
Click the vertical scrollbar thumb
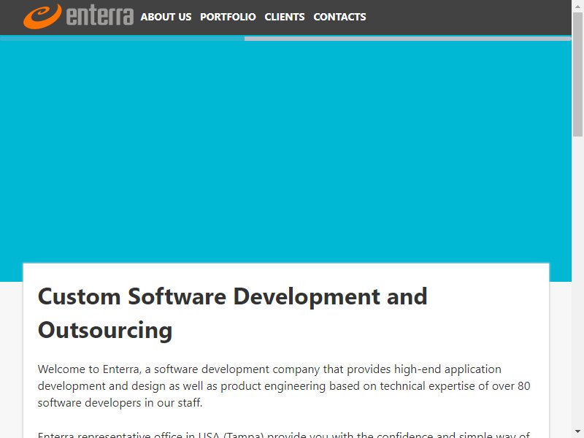click(577, 74)
